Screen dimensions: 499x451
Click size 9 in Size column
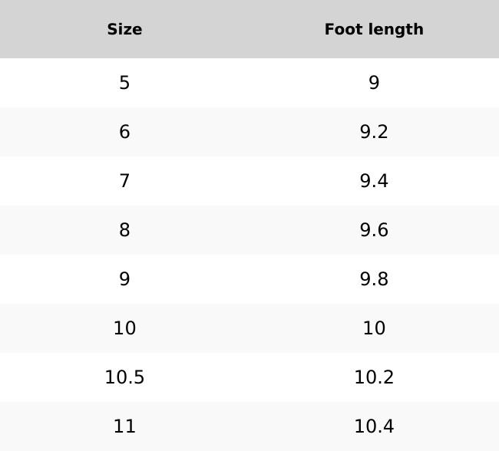coord(124,279)
